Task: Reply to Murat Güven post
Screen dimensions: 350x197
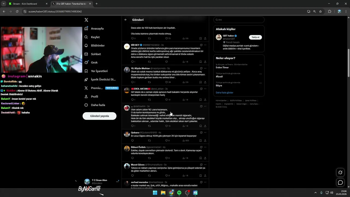Action: pyautogui.click(x=132, y=175)
